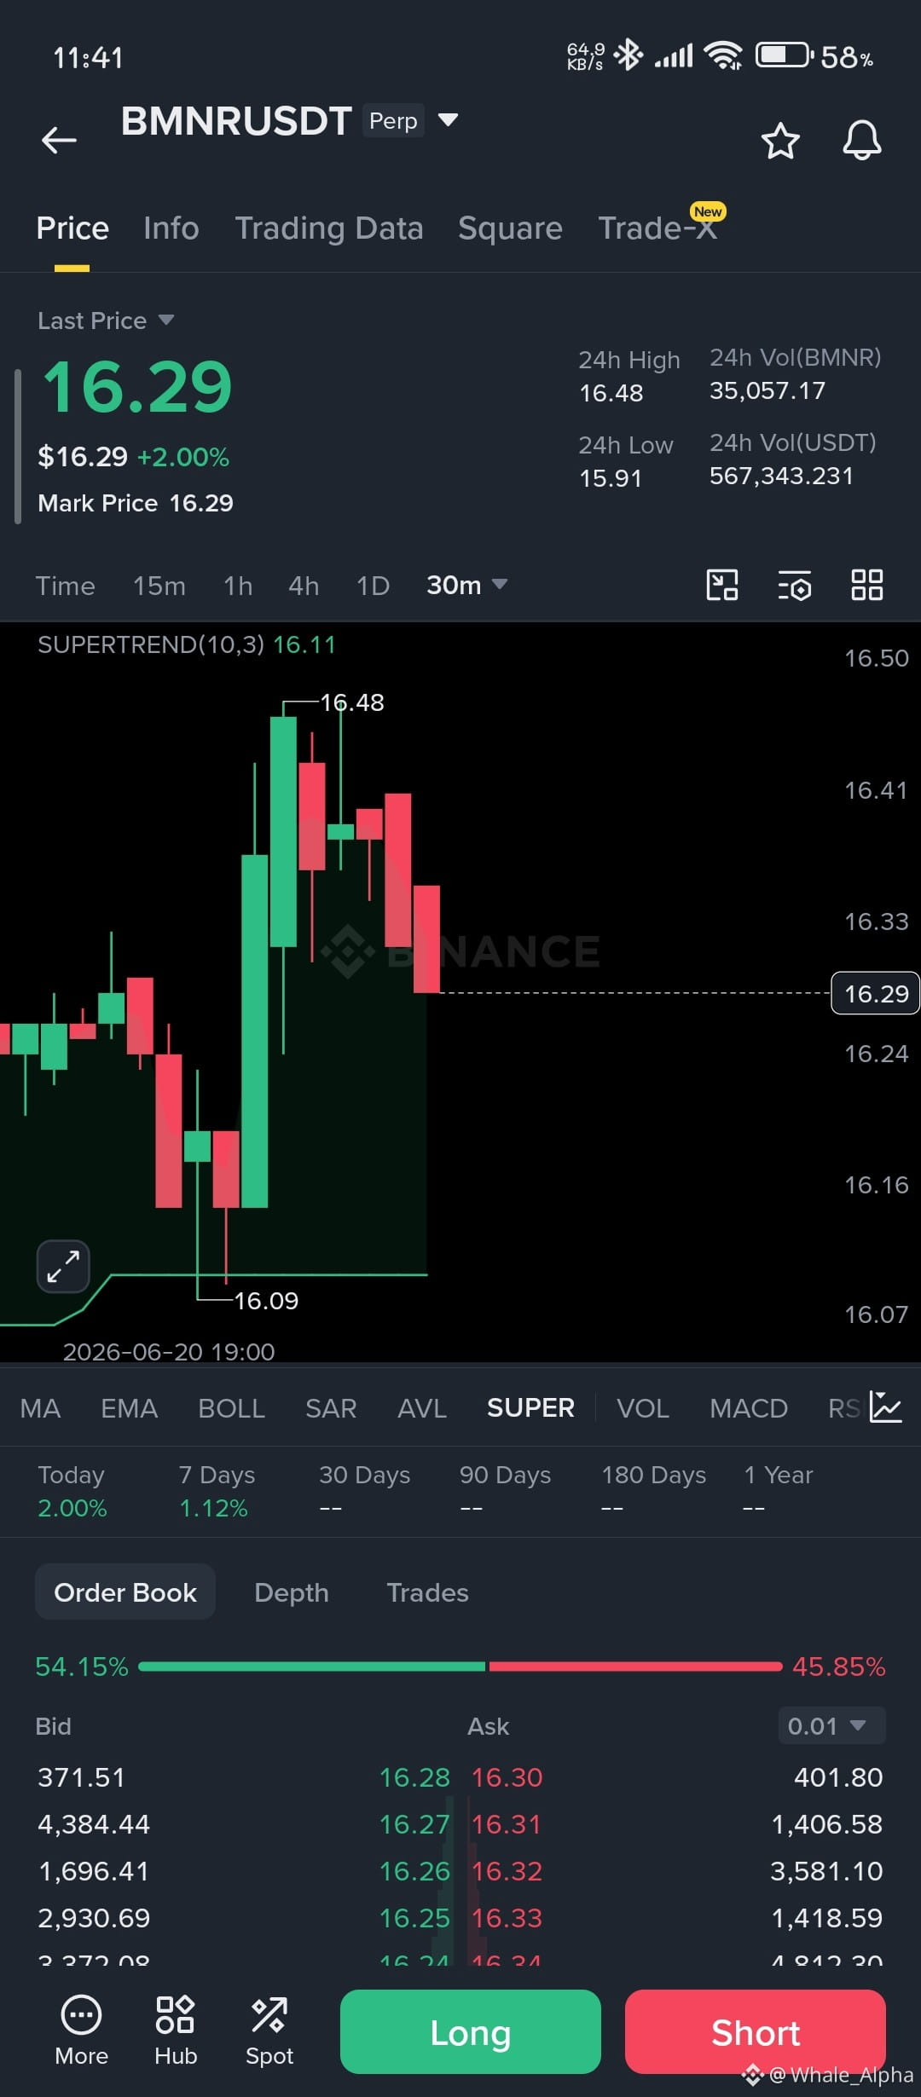This screenshot has width=921, height=2097.
Task: Select bid price 16.27
Action: 414,1824
